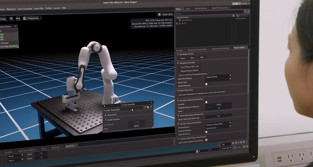Viewport: 313px width, 167px height.
Task: Close the Settings Status popup
Action: 15,26
